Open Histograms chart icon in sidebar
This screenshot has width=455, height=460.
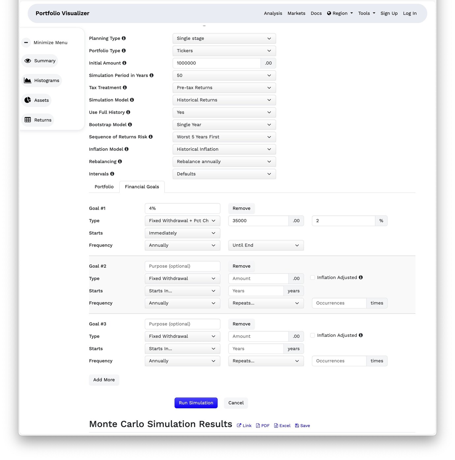pos(28,81)
